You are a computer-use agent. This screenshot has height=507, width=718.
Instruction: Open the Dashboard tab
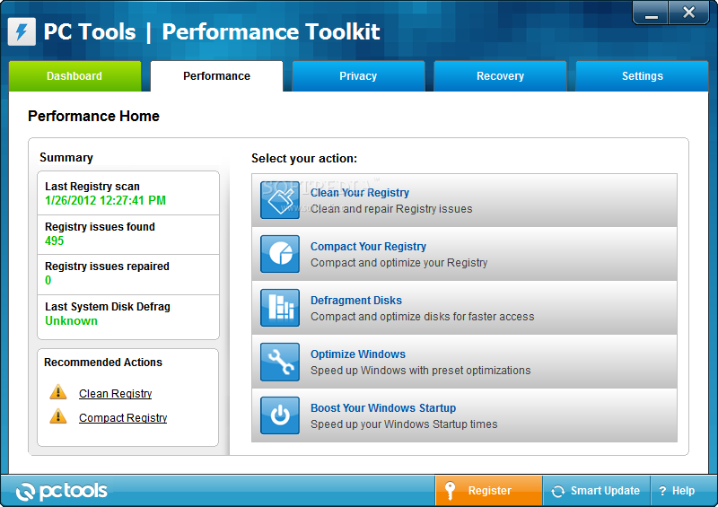coord(74,76)
